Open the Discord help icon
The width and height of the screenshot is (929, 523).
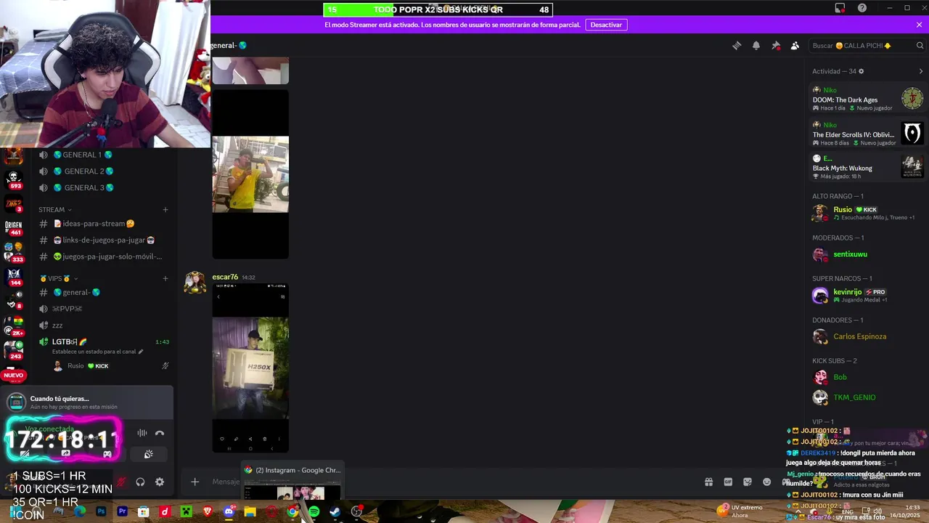(x=862, y=8)
